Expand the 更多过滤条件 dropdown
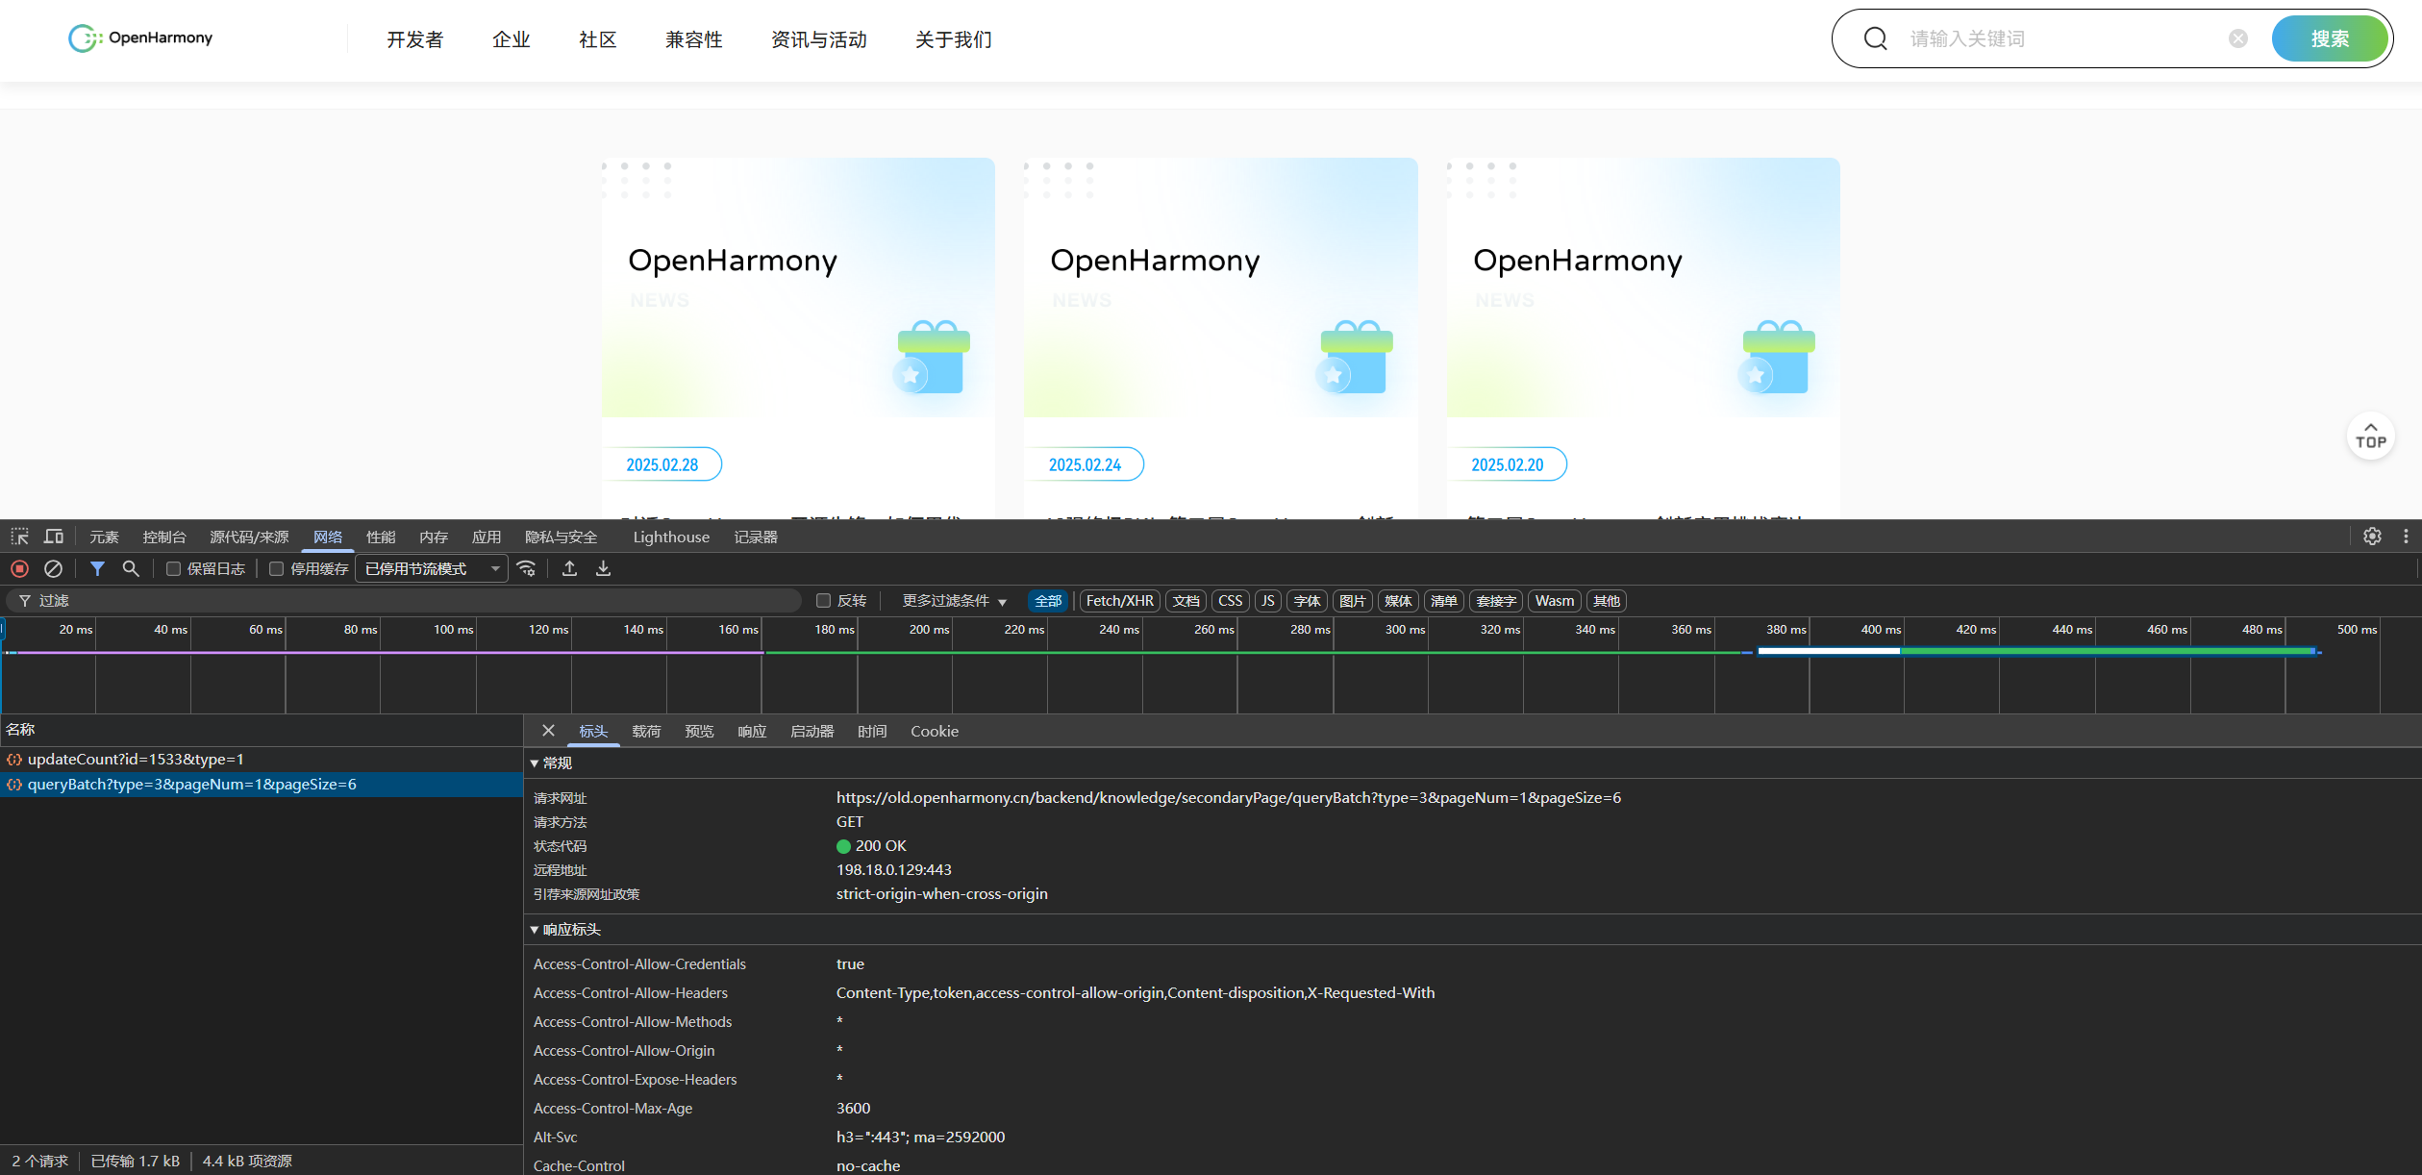 [x=954, y=601]
